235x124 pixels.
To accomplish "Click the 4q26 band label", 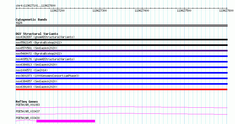I will coord(19,23).
